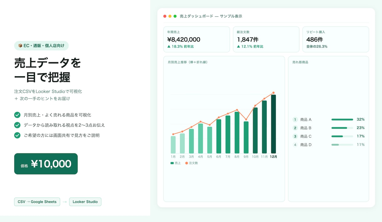This screenshot has height=222, width=382.
Task: Click the green up-triangle next to 18.3% 前年比
Action: (x=169, y=47)
